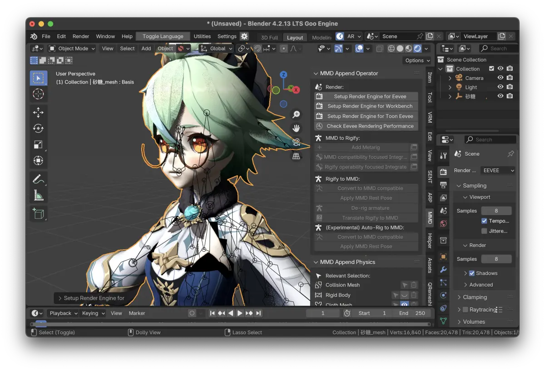Uncheck the Shadows checkbox
The height and width of the screenshot is (371, 545).
coord(472,273)
